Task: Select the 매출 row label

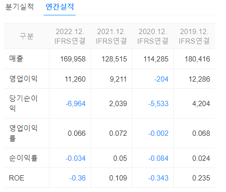Action: tap(16, 59)
